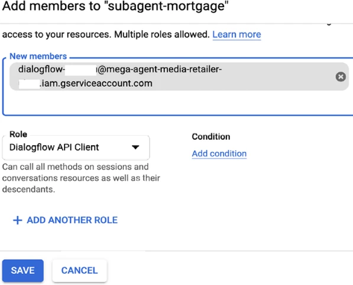Open the Dialogflow API Client role selector
This screenshot has height=285, width=353.
76,148
